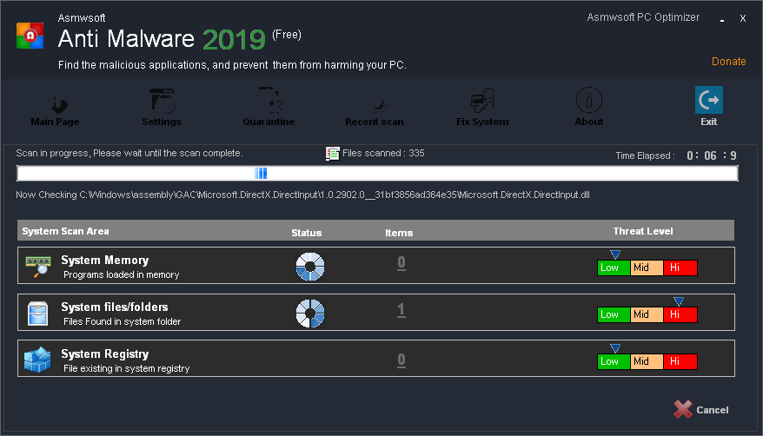Click Low threat level for System Registry

(x=614, y=361)
